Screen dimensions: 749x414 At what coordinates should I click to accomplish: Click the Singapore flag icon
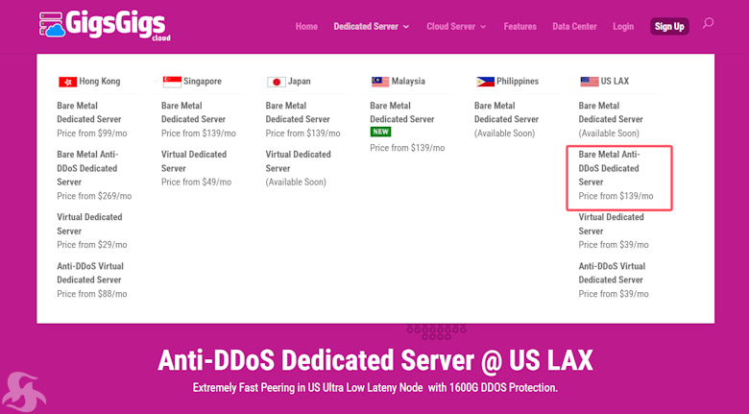point(172,82)
